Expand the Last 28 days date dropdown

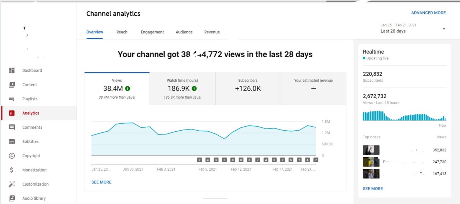[444, 29]
